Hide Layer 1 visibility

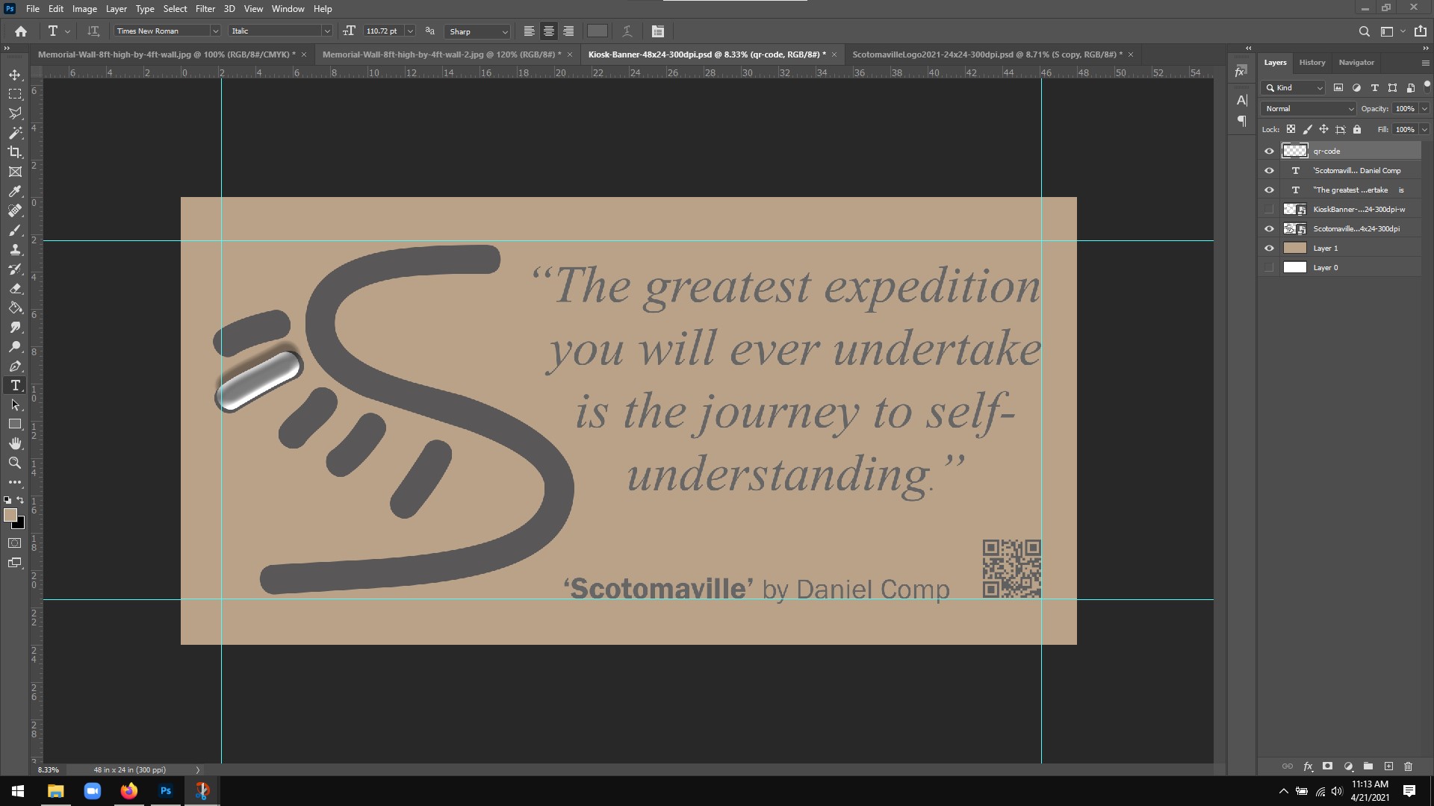1269,248
